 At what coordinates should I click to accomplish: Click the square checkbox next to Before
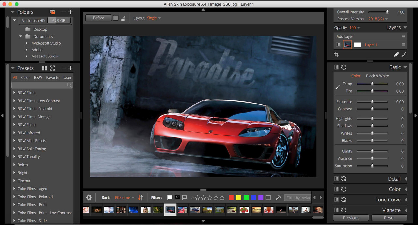point(116,18)
